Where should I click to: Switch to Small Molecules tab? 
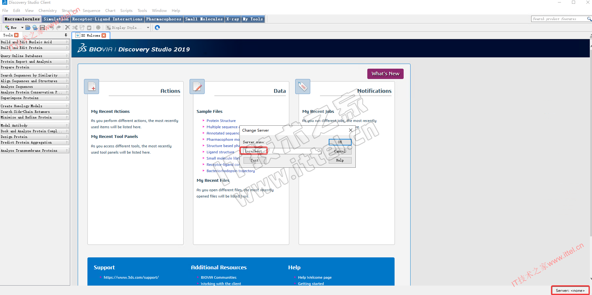click(204, 19)
